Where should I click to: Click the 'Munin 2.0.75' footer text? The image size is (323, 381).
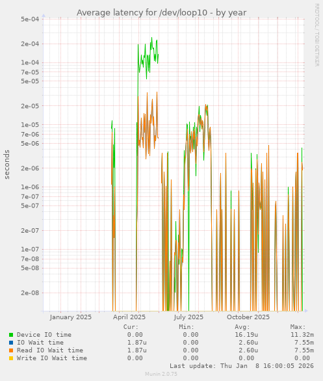pos(161,374)
